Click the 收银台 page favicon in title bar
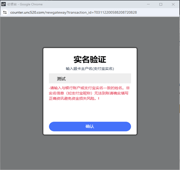 [x=3, y=4]
